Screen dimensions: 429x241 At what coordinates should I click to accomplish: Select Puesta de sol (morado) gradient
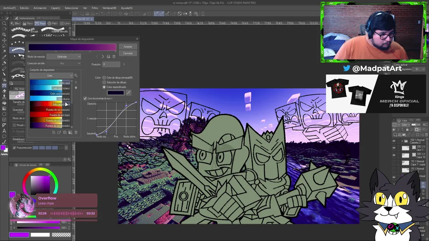pos(50,126)
